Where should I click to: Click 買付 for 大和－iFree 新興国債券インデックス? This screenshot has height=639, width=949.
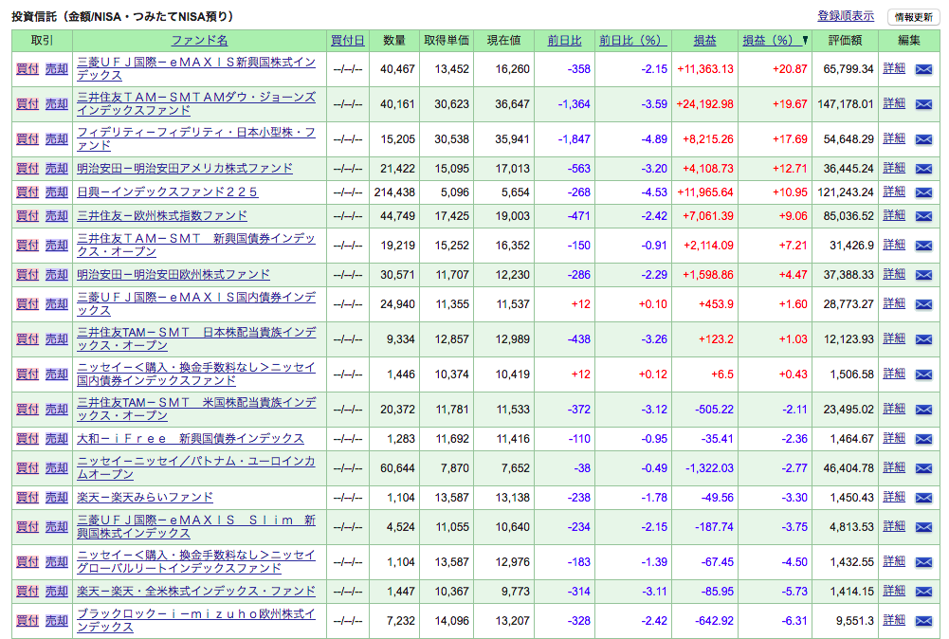coord(27,439)
